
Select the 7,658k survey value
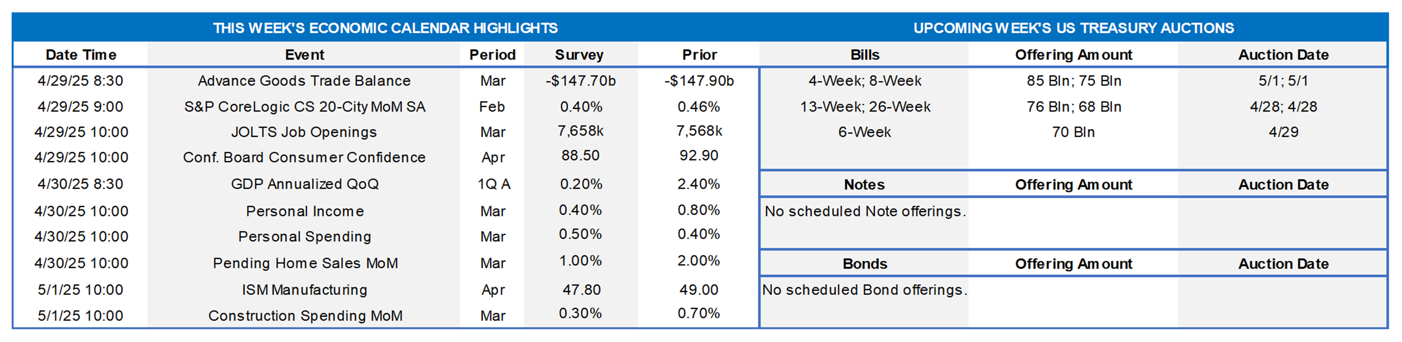point(580,131)
